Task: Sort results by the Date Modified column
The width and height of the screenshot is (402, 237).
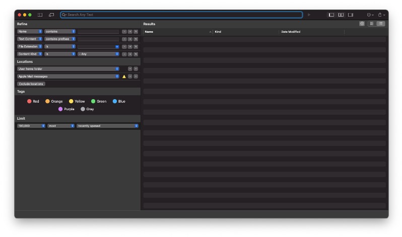Action: point(311,32)
